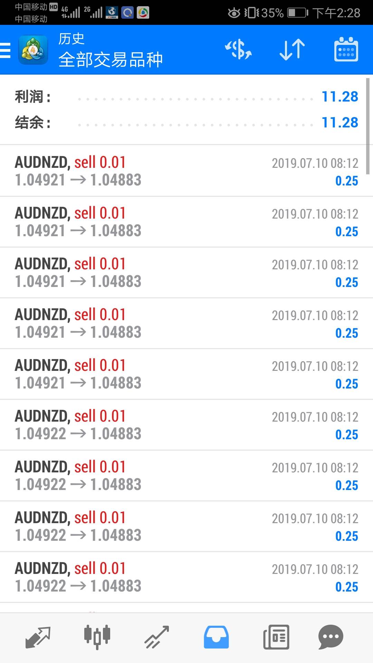Open the hamburger side menu
Viewport: 373px width, 663px height.
[x=6, y=50]
